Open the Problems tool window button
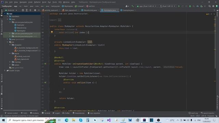Screen dimensions: 219x123 (35, 113)
